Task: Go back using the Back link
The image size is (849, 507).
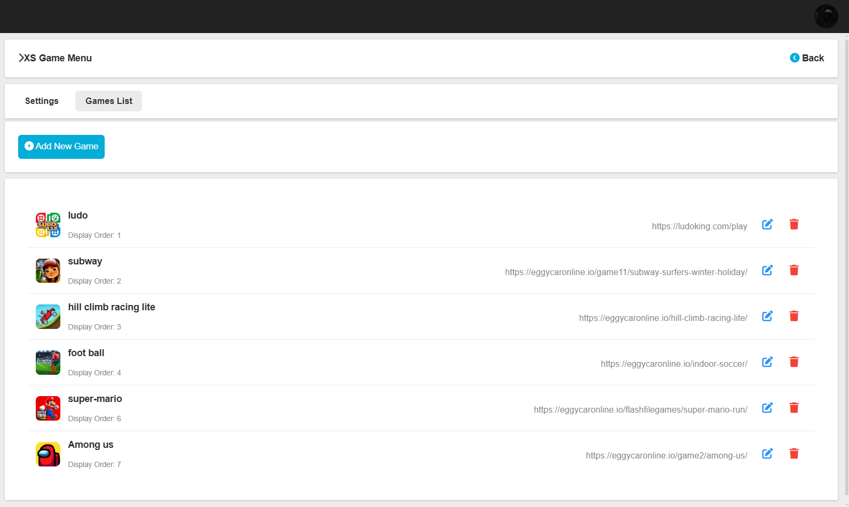Action: click(807, 58)
